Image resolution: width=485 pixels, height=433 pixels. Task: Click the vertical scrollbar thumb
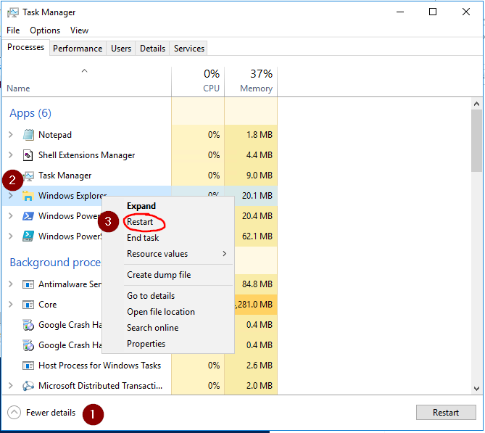click(476, 141)
